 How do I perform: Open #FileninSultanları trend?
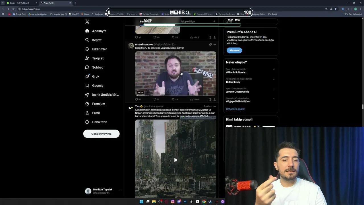(236, 72)
